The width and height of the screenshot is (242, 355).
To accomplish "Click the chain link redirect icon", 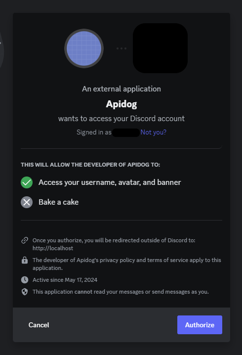I will [x=25, y=240].
